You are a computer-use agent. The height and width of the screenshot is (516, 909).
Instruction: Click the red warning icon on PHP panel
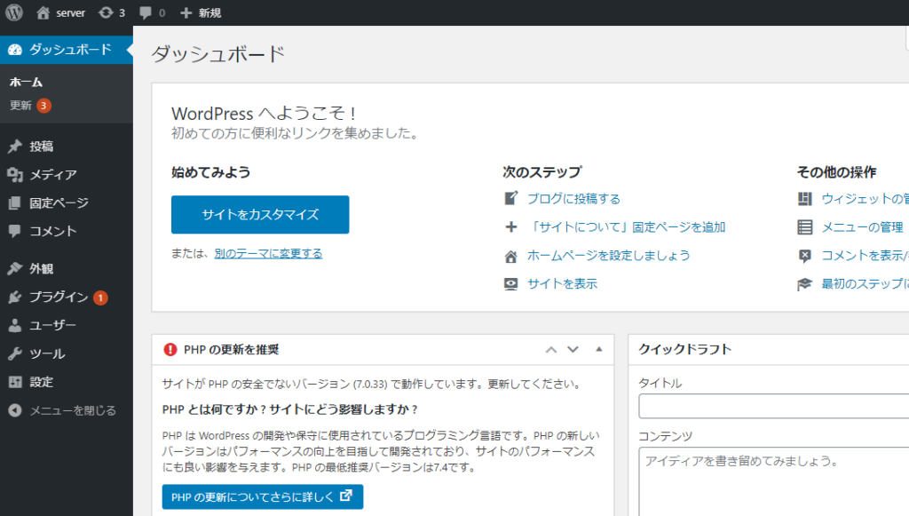point(170,350)
